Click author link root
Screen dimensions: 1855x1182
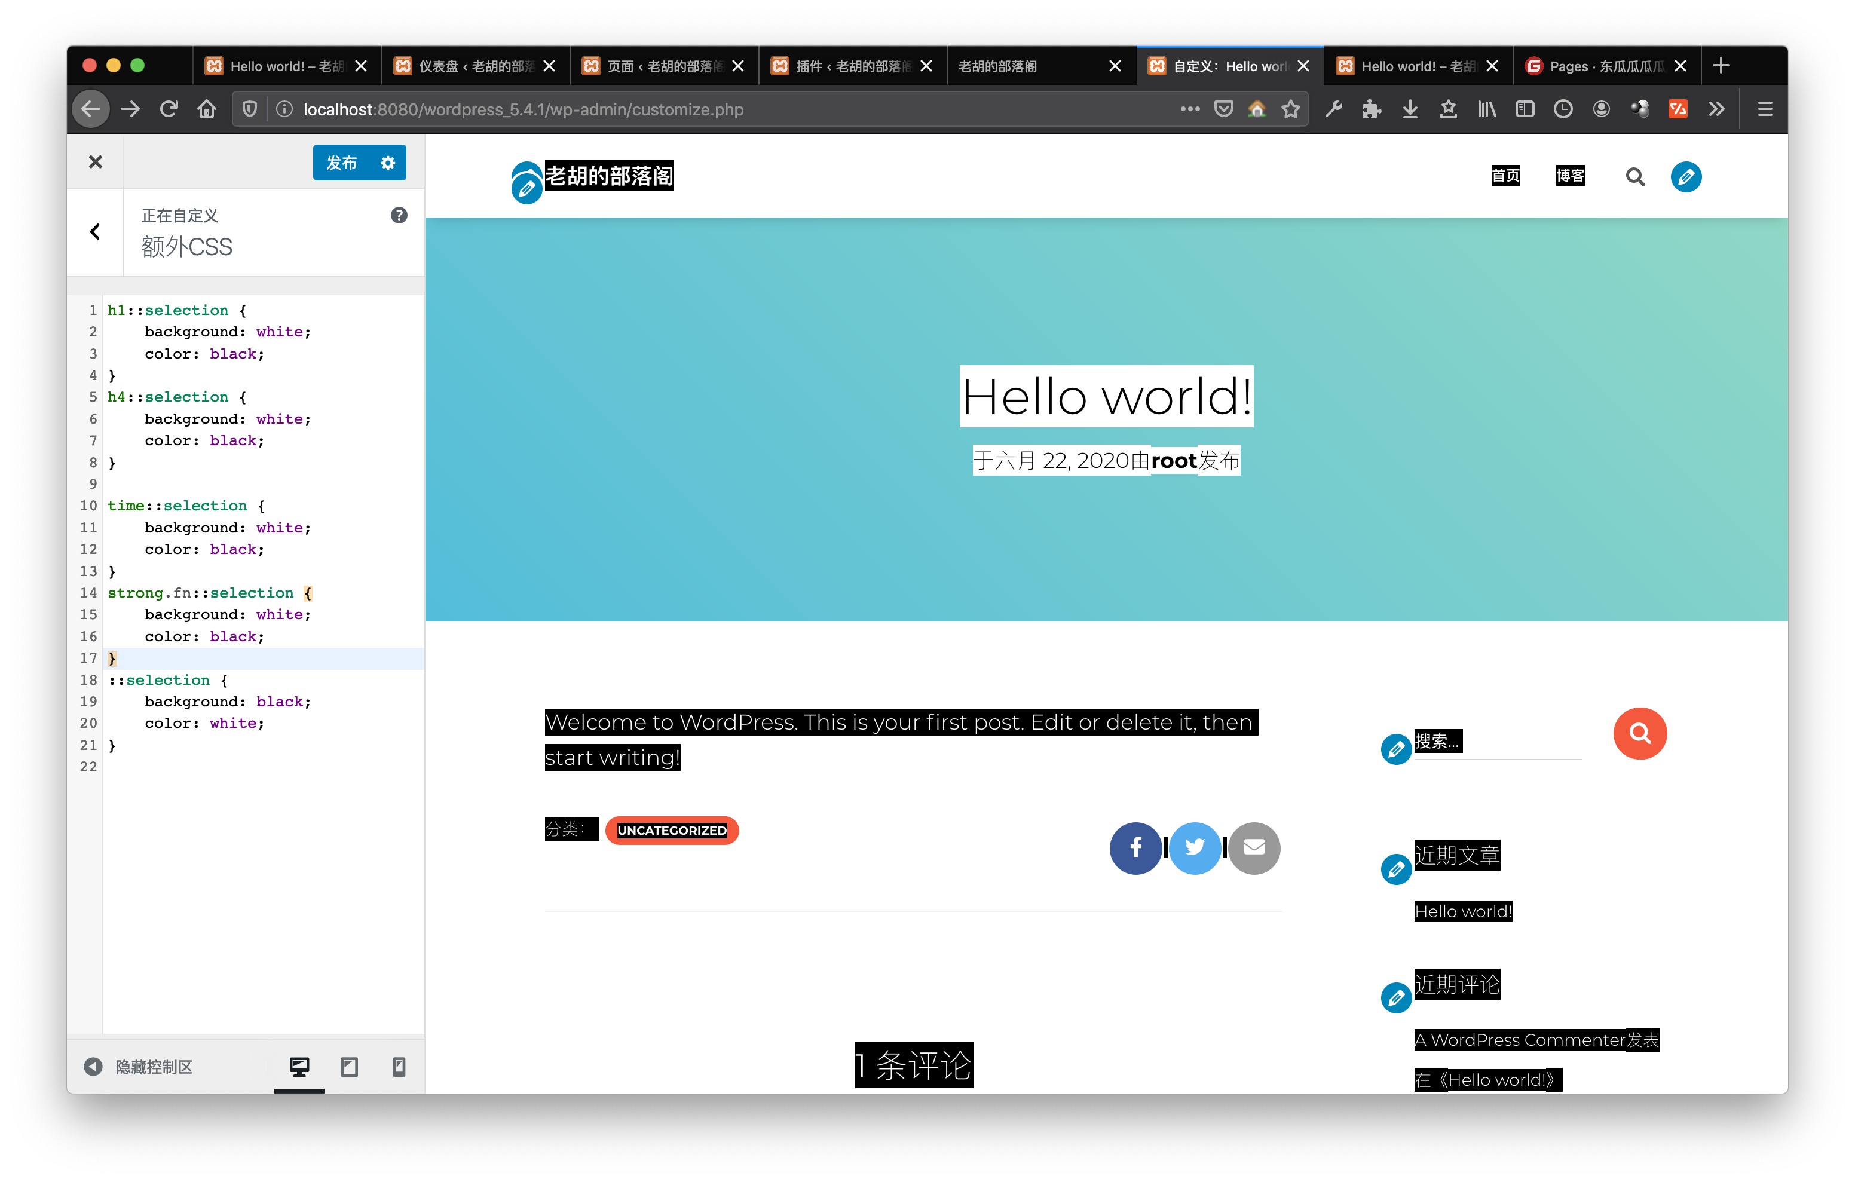(1173, 461)
